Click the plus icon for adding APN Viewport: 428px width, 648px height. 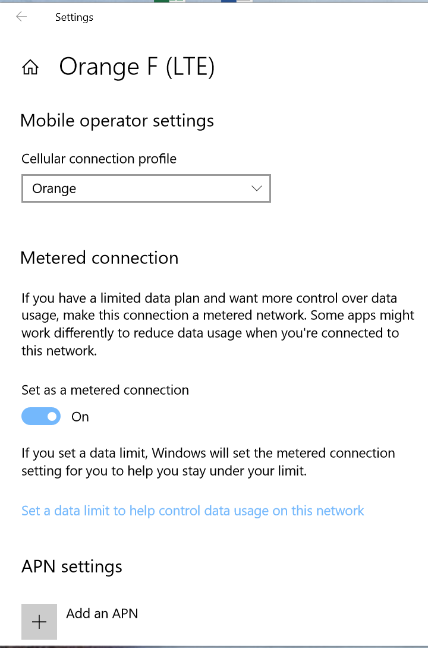click(39, 622)
